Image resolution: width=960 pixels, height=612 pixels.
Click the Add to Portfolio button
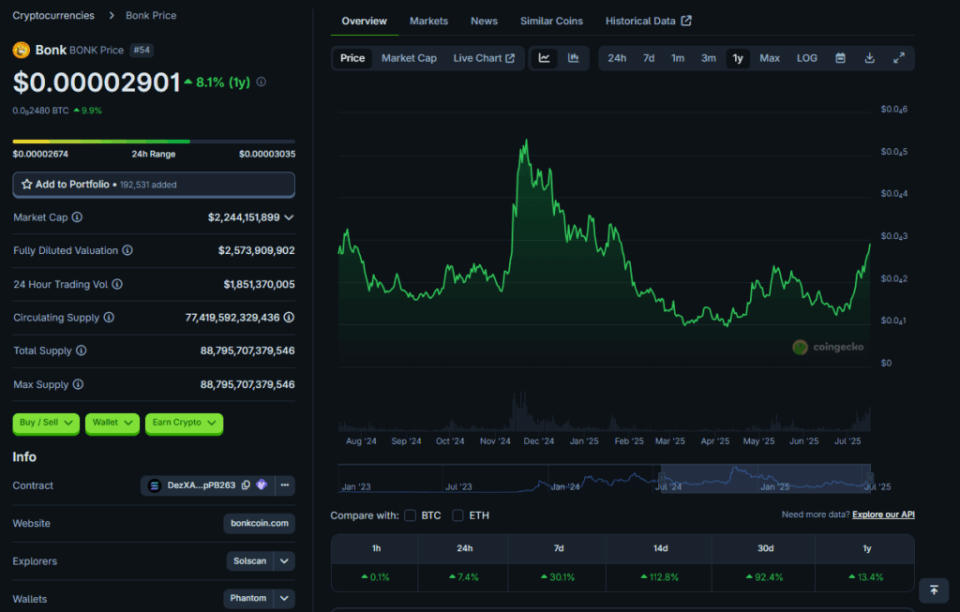pos(154,185)
